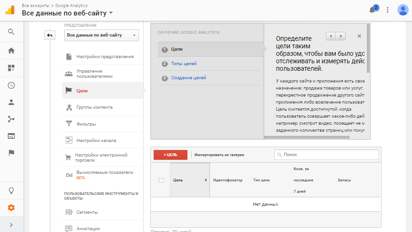Screen dimensions: 412x232
Task: Click the notifications bell icon
Action: point(372,10)
